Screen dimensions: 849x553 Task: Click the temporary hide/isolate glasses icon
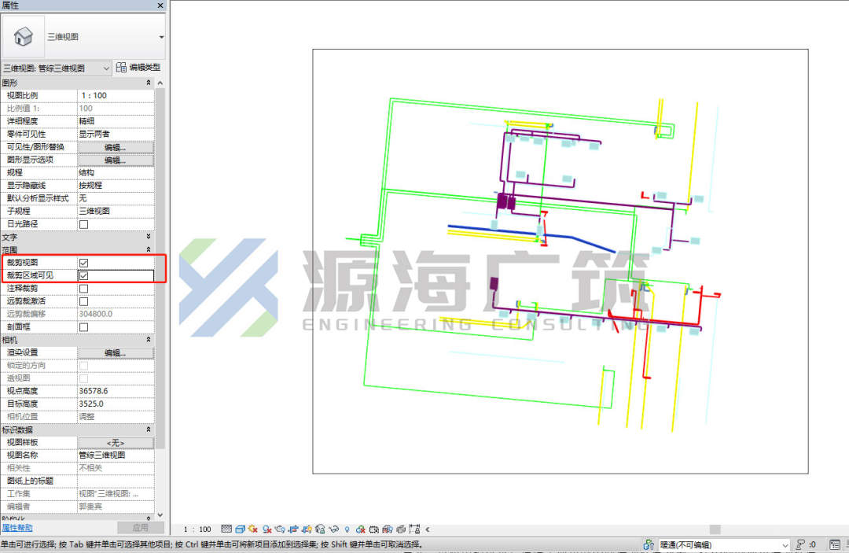[x=333, y=529]
